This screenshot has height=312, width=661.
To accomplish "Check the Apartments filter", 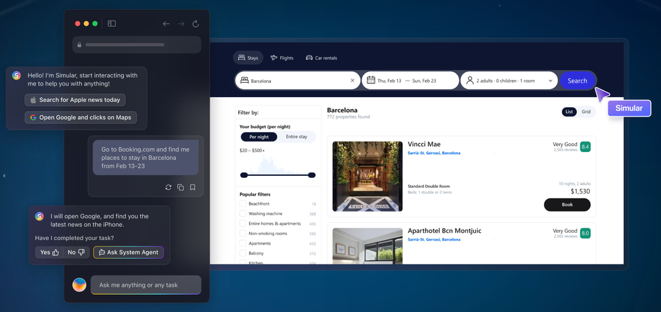I will 243,243.
